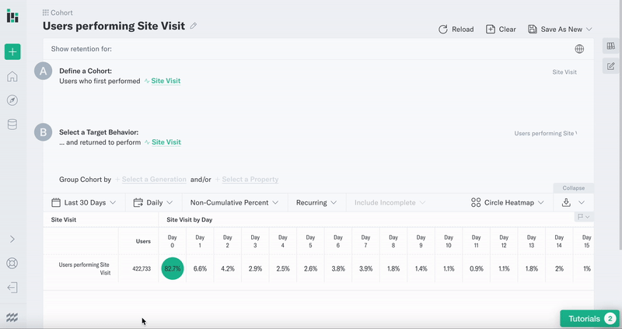Open the compass Explore icon

point(12,100)
